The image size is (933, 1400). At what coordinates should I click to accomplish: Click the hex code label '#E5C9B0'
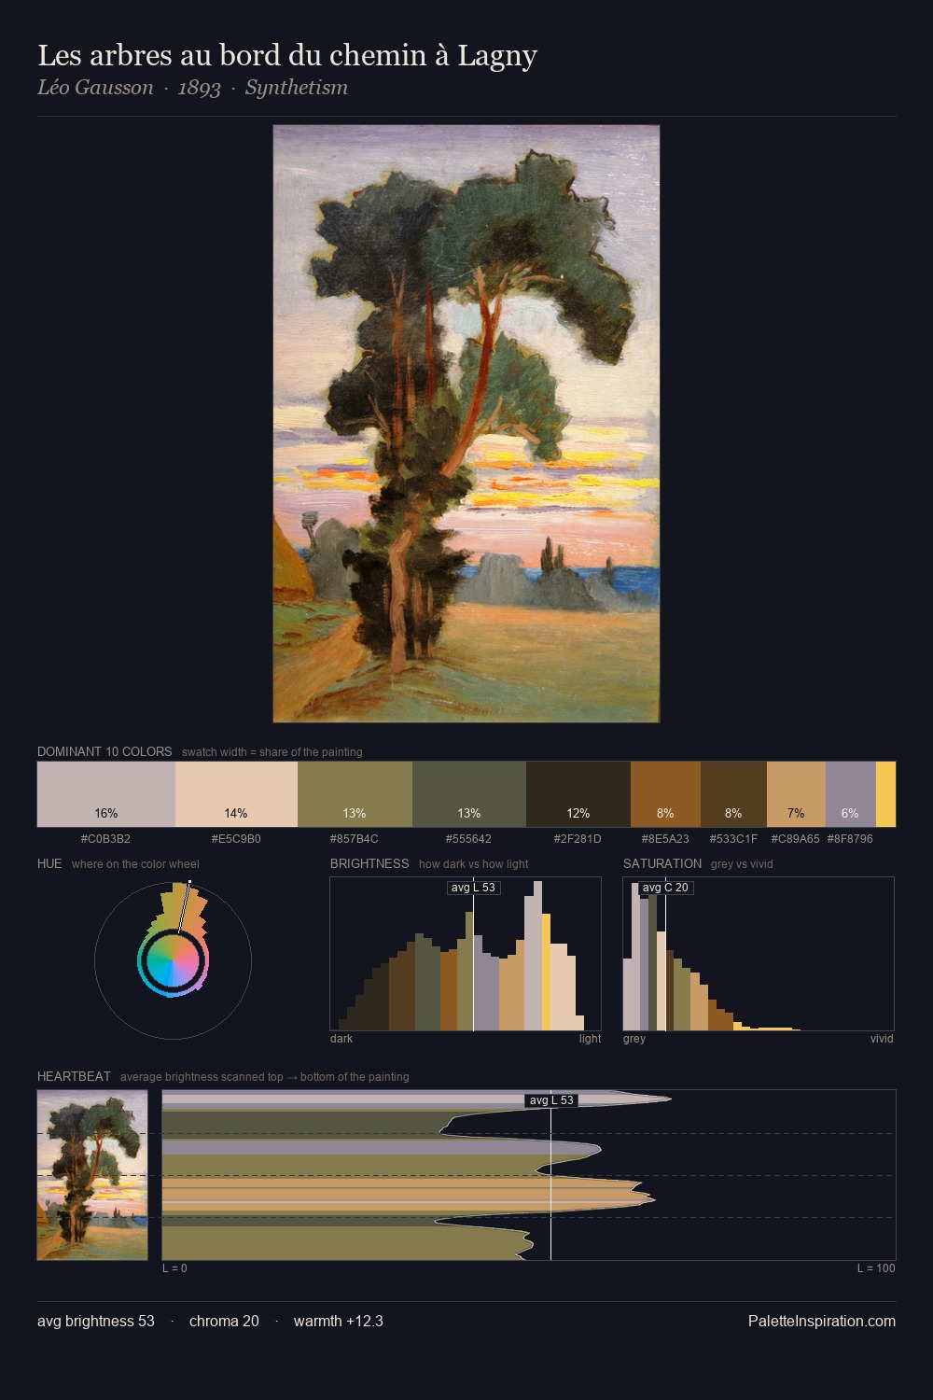click(x=236, y=838)
